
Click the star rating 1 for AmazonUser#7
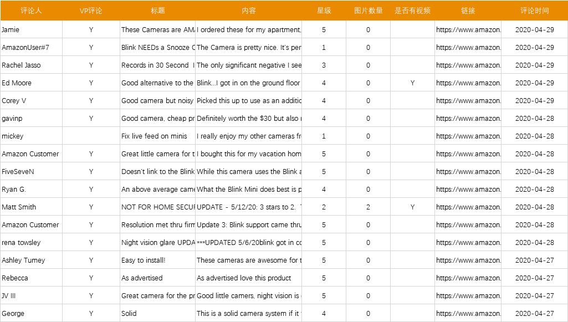324,48
